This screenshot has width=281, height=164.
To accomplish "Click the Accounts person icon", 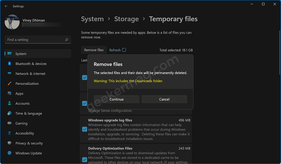I will 9,103.
